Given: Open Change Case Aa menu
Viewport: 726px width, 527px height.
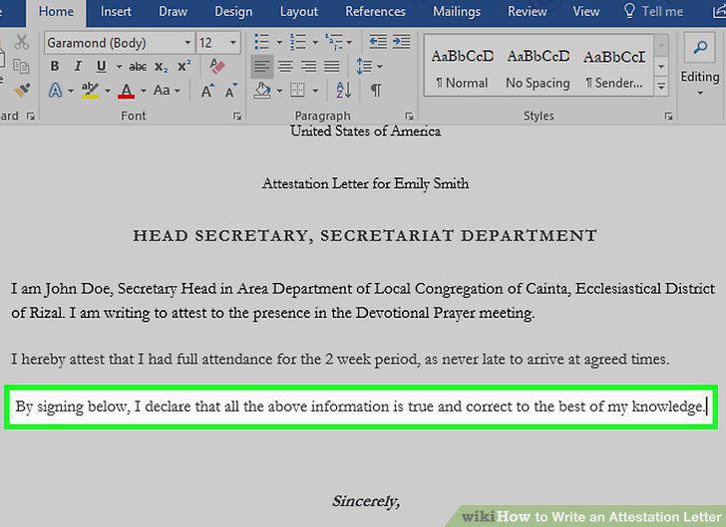Looking at the screenshot, I should (x=167, y=91).
